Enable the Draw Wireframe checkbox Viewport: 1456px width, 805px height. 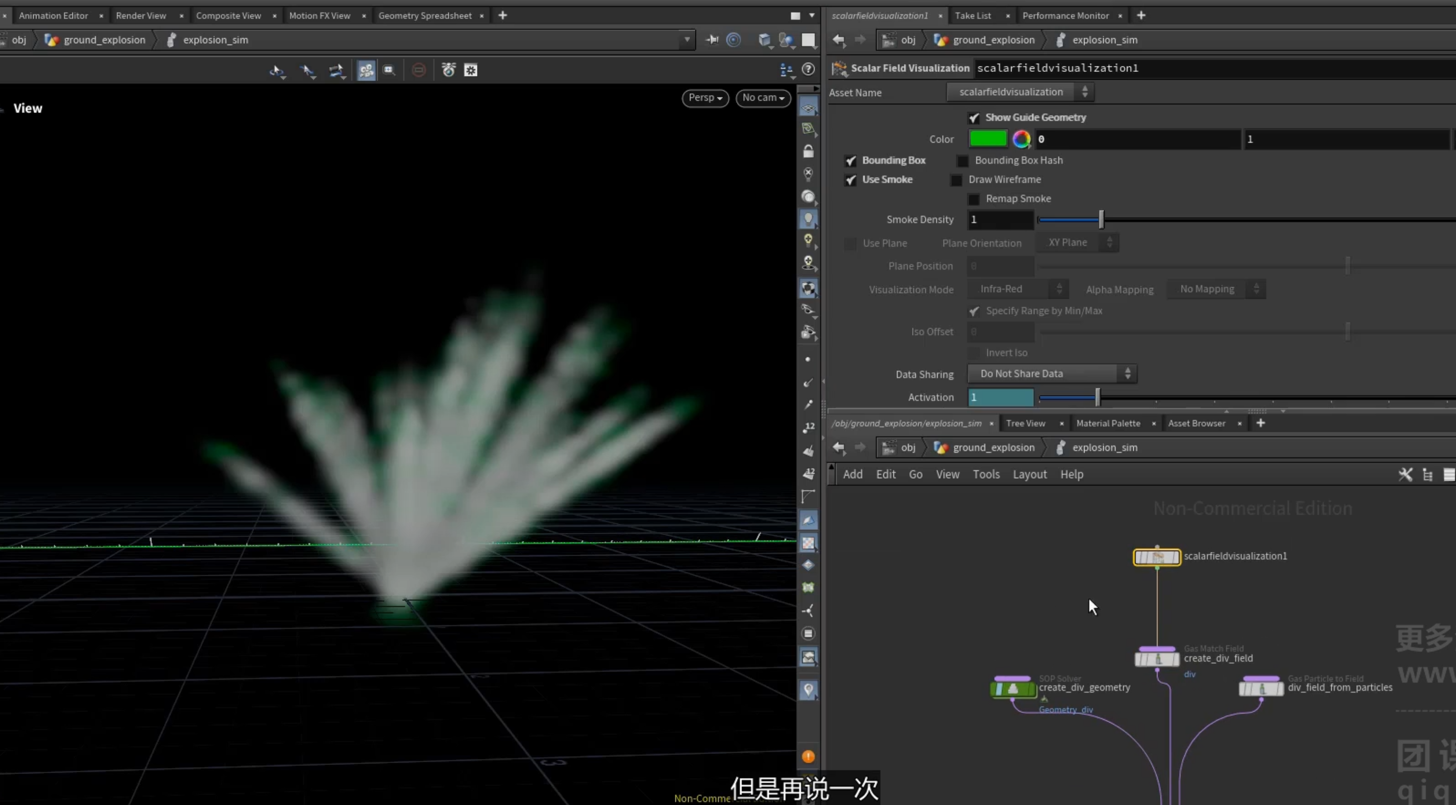(x=956, y=180)
